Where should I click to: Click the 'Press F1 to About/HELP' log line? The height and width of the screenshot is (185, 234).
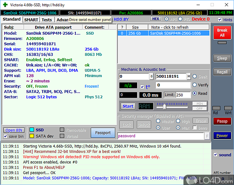[x=44, y=167]
